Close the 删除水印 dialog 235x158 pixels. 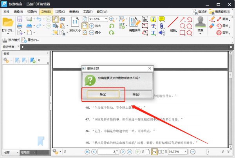click(x=150, y=68)
